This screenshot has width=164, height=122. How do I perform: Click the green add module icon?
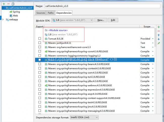click(4, 4)
